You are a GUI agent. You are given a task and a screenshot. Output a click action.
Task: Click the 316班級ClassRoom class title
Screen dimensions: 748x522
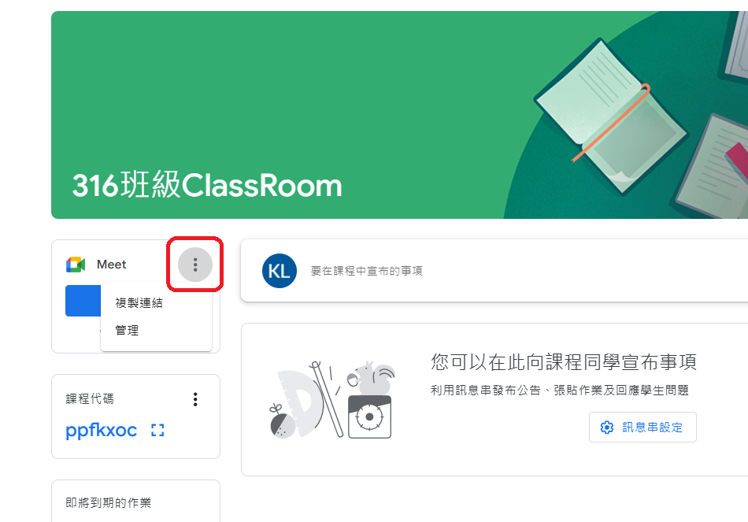pyautogui.click(x=207, y=186)
